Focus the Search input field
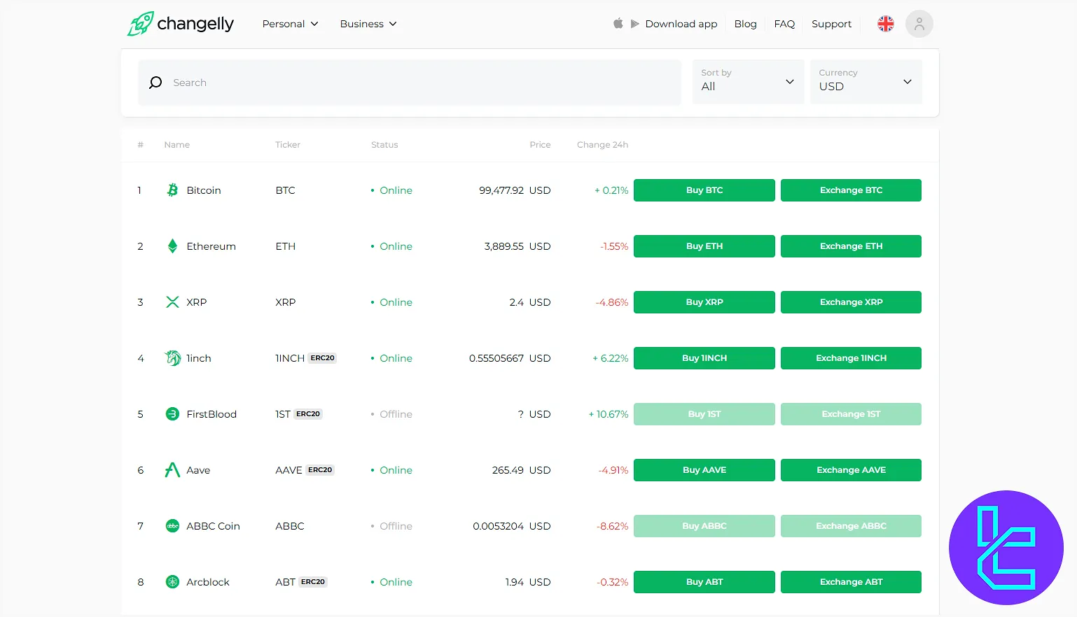Screen dimensions: 1077x617 [410, 83]
